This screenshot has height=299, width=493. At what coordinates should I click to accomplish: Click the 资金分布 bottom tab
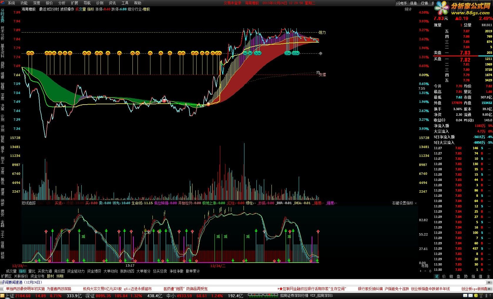[37, 276]
